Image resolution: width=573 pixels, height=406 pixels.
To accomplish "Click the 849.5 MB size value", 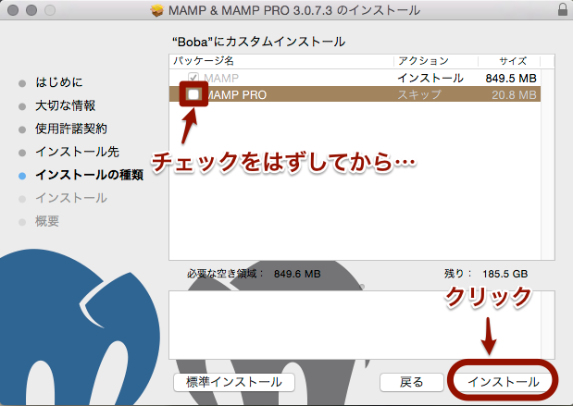I will coord(511,78).
